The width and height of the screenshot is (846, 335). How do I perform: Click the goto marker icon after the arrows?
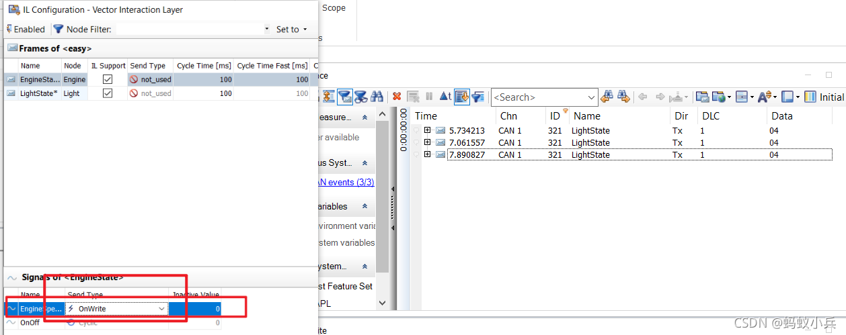677,97
